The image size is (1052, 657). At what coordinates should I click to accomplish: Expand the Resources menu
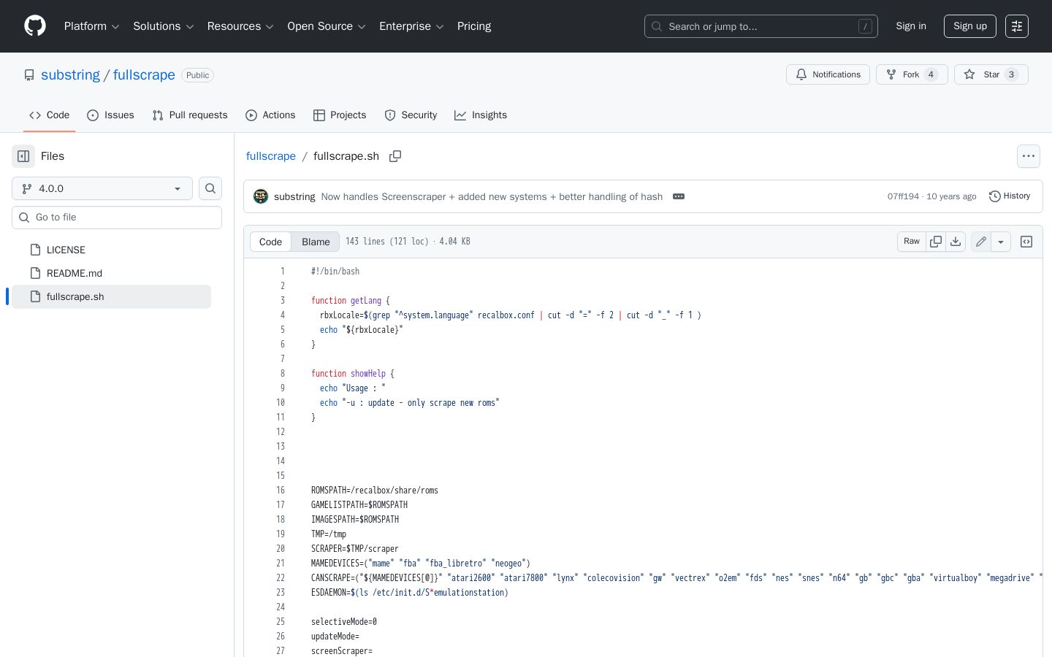tap(240, 26)
